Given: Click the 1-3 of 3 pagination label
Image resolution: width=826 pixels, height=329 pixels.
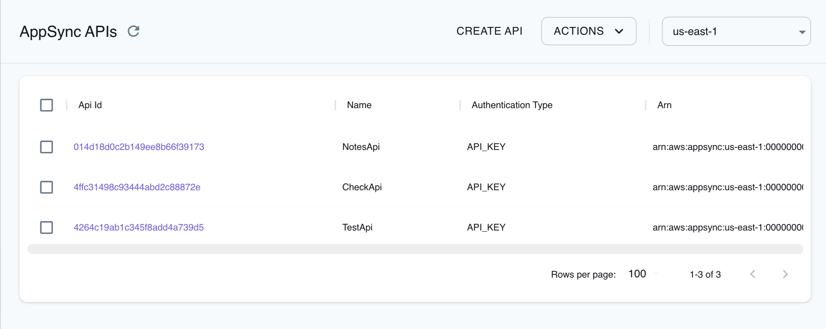Looking at the screenshot, I should pos(705,274).
